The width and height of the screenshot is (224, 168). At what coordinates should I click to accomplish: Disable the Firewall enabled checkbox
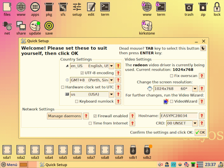point(95,116)
